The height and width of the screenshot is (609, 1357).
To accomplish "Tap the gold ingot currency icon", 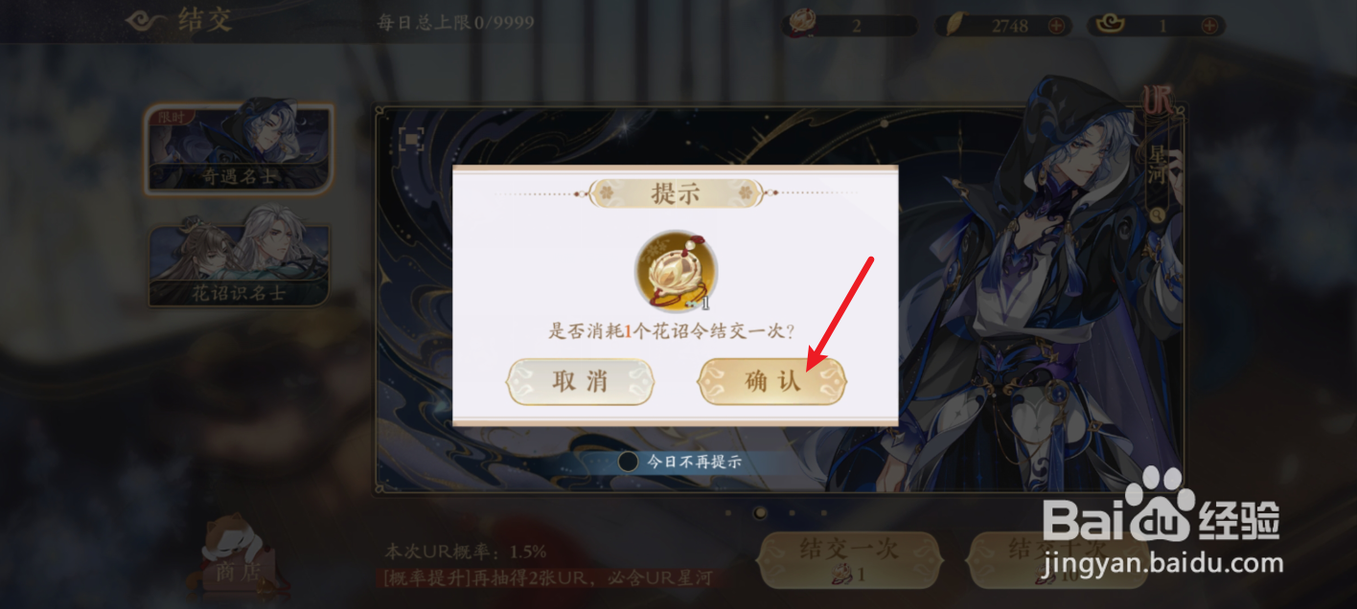I will coord(1114,26).
